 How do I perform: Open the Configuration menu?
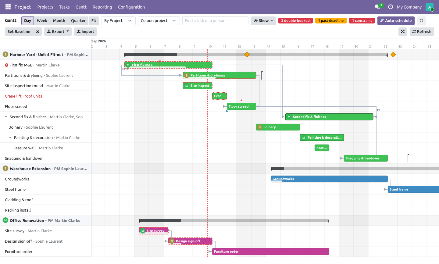[131, 7]
